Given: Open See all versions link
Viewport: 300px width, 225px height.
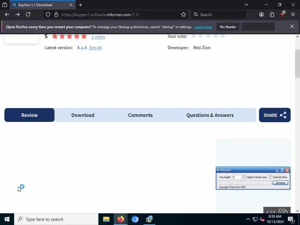Looking at the screenshot, I should point(95,48).
